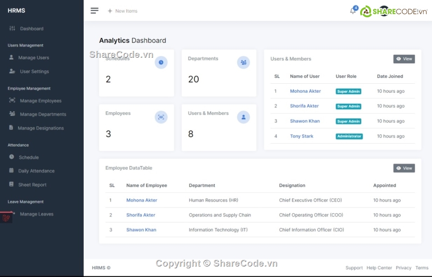
Task: Click the Employees card badge icon
Action: (x=161, y=117)
